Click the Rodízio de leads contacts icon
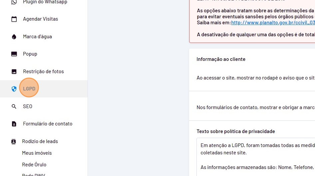 pyautogui.click(x=14, y=141)
